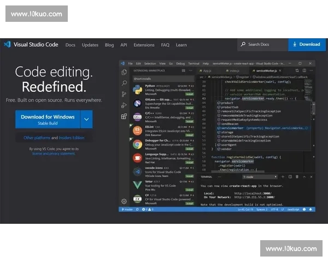
Task: Go to the Blog page
Action: 109,45
